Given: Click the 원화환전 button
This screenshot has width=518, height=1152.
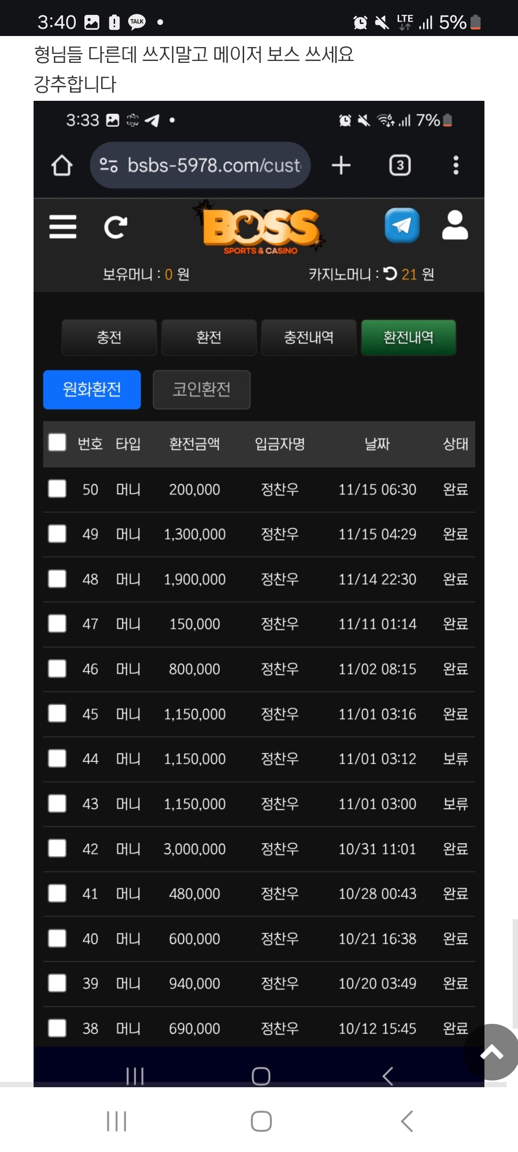Looking at the screenshot, I should pyautogui.click(x=92, y=389).
